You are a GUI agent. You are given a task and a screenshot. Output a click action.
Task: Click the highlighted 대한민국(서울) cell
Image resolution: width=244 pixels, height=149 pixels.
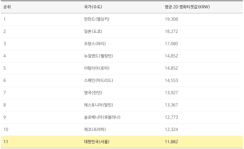tap(97, 142)
